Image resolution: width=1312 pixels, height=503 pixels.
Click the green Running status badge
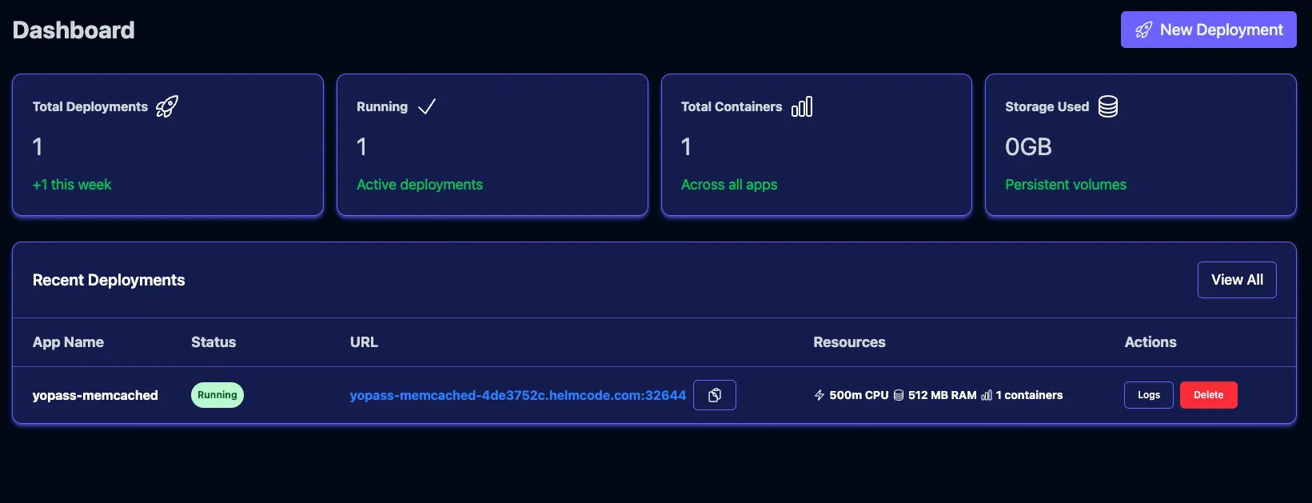[x=217, y=395]
